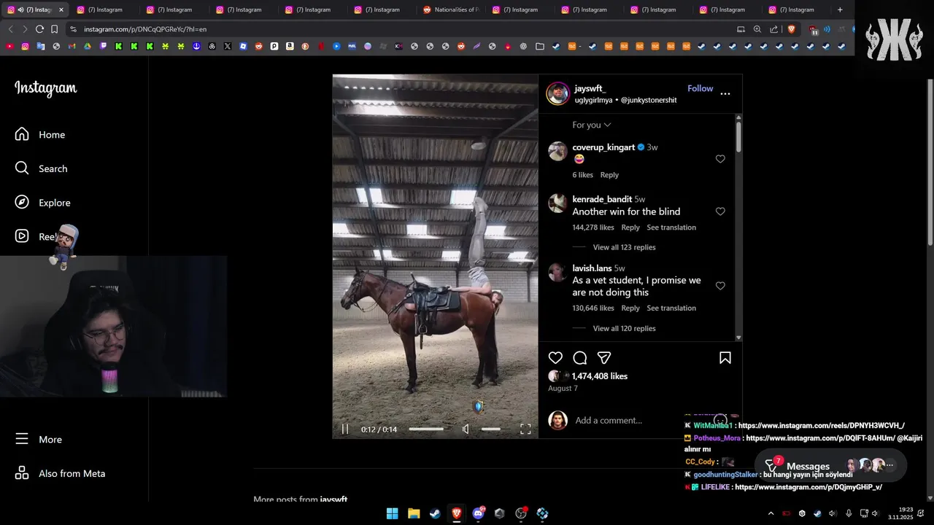The image size is (934, 525).
Task: Open YouTube bookmark in bookmarks bar
Action: tap(9, 46)
